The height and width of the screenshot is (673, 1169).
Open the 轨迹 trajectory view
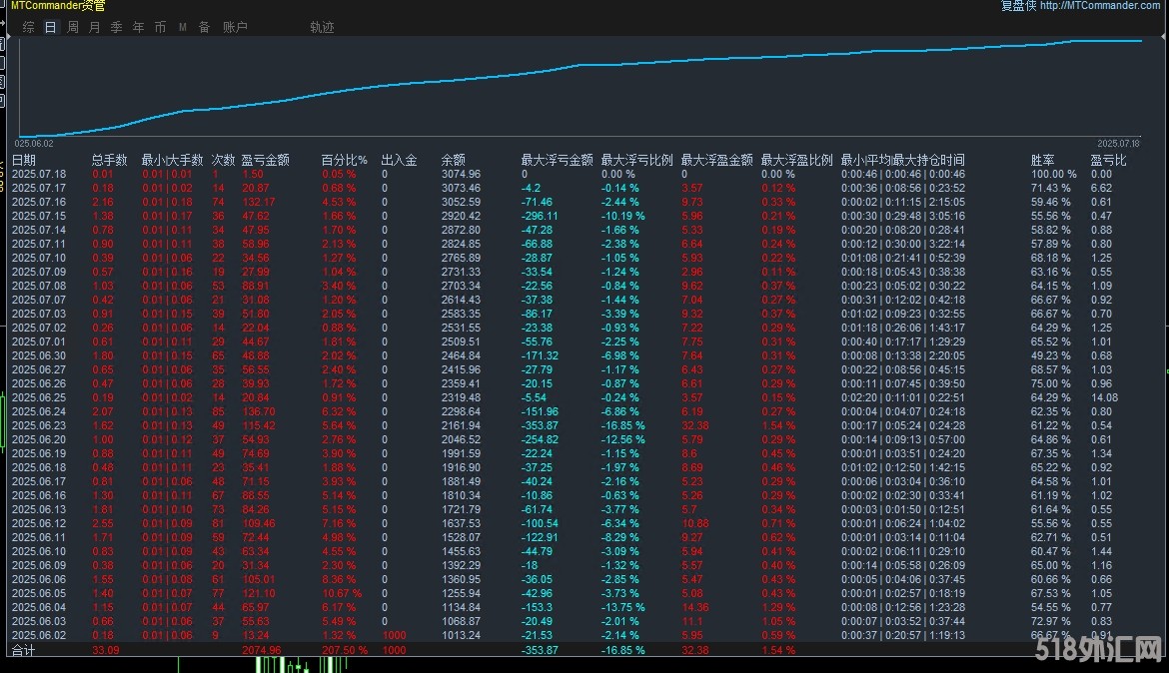click(x=322, y=27)
